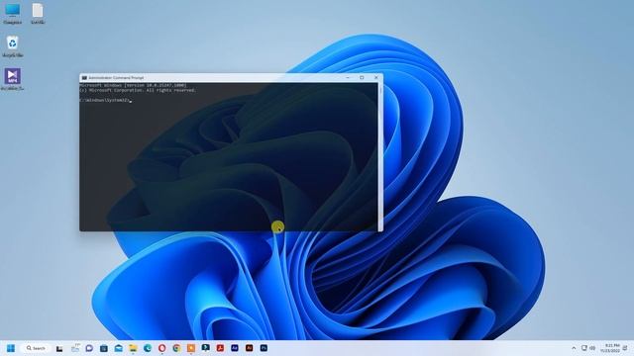Open the Command Prompt system menu icon
This screenshot has height=356, width=634.
(84, 78)
